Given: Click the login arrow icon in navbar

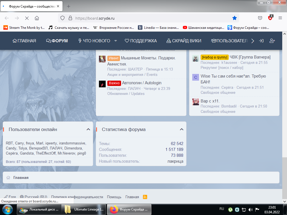Looking at the screenshot, I should pyautogui.click(x=261, y=41).
